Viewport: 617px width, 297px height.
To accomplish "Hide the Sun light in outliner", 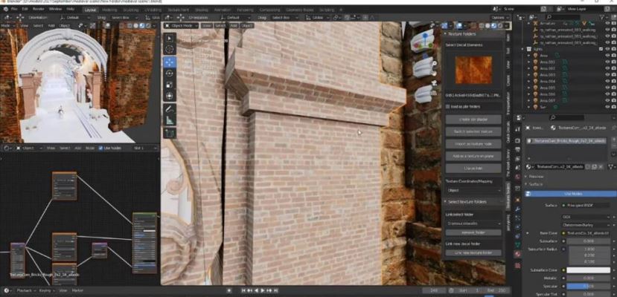I will tap(607, 107).
